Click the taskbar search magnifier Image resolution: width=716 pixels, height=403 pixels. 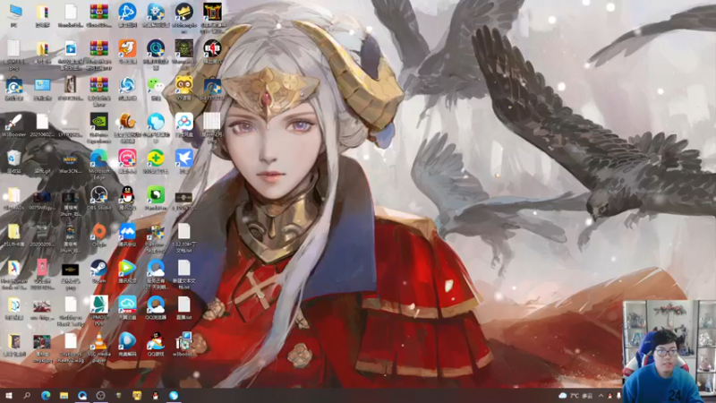[27, 396]
